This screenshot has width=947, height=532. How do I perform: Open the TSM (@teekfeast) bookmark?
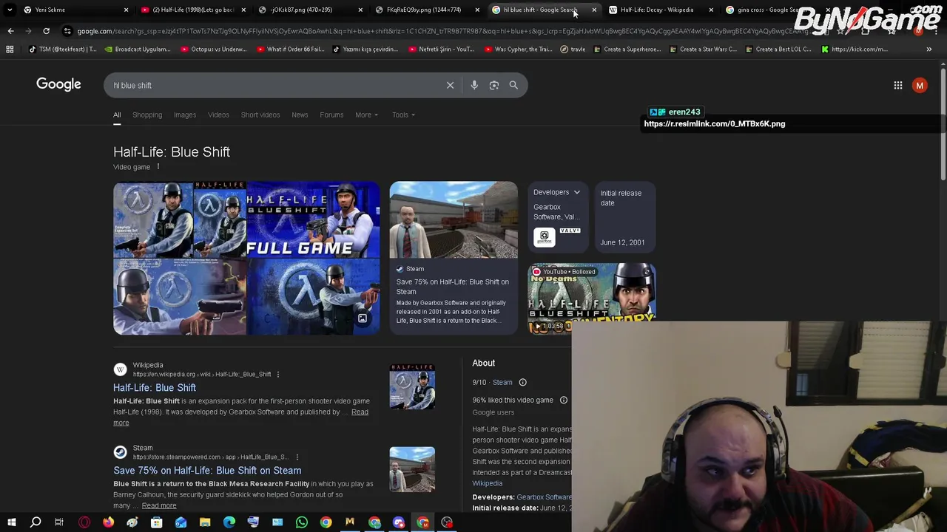[x=63, y=49]
